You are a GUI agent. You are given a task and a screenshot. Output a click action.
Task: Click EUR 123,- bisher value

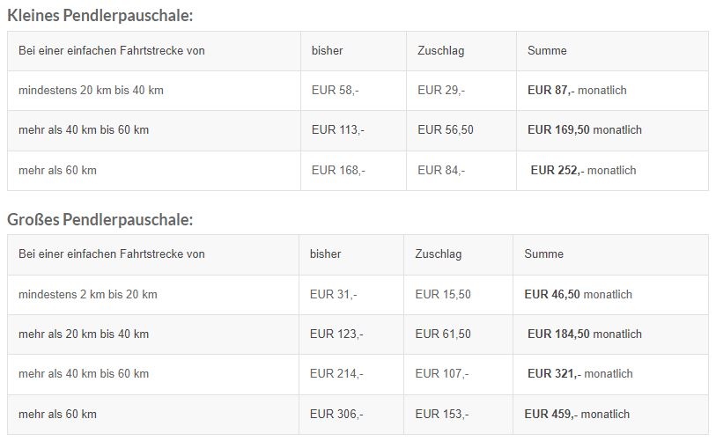(336, 334)
